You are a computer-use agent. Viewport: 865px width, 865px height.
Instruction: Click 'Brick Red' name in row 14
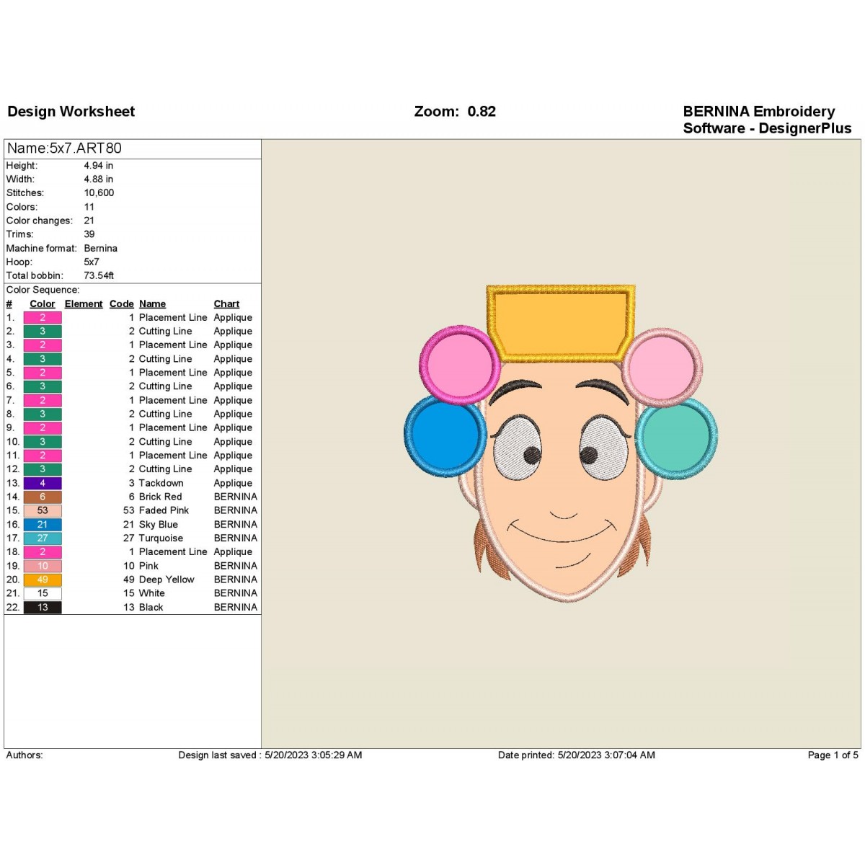coord(160,497)
